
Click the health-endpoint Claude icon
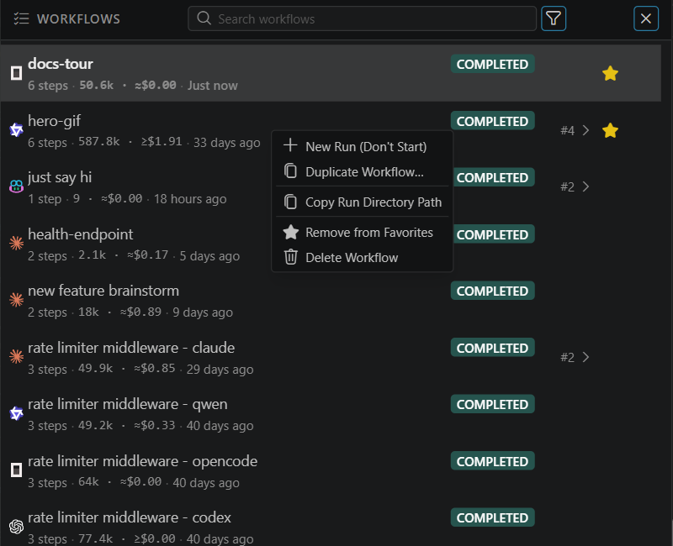click(16, 243)
